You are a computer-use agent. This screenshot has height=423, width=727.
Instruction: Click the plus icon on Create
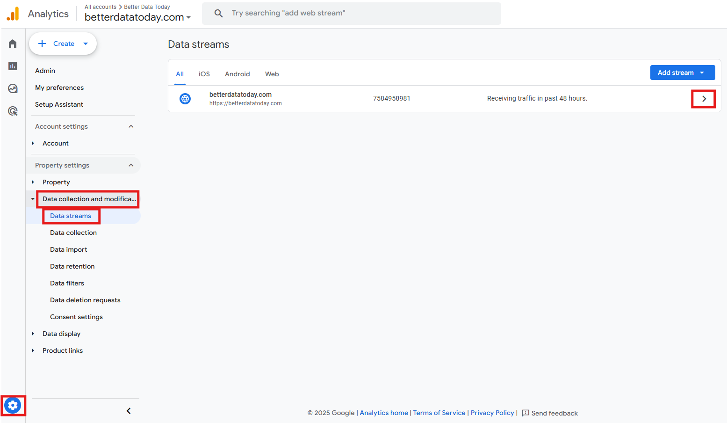tap(42, 44)
